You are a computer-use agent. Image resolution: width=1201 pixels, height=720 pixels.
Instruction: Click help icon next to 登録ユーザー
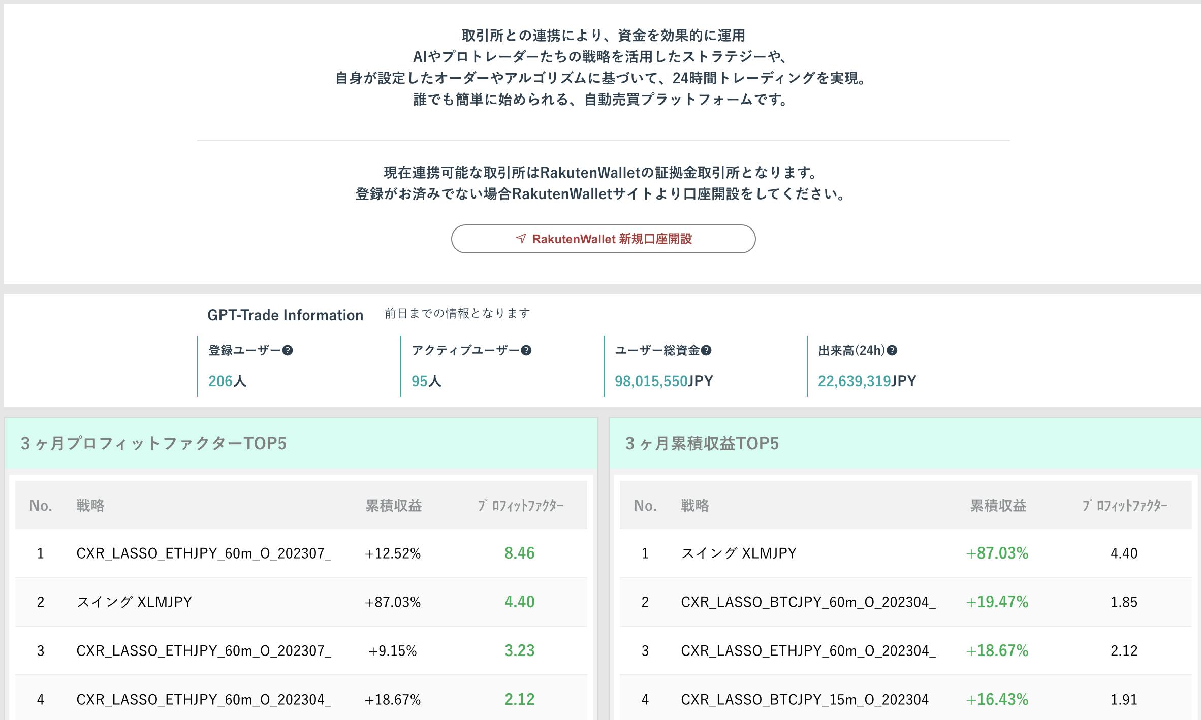point(288,350)
